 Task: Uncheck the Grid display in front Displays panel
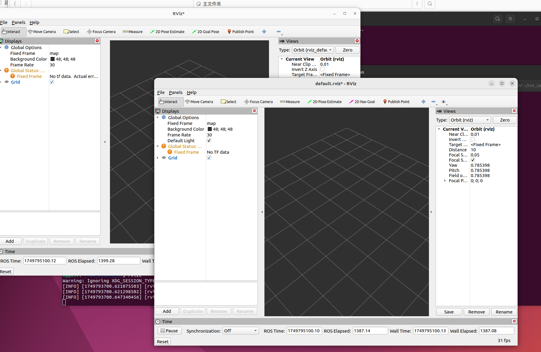[209, 158]
